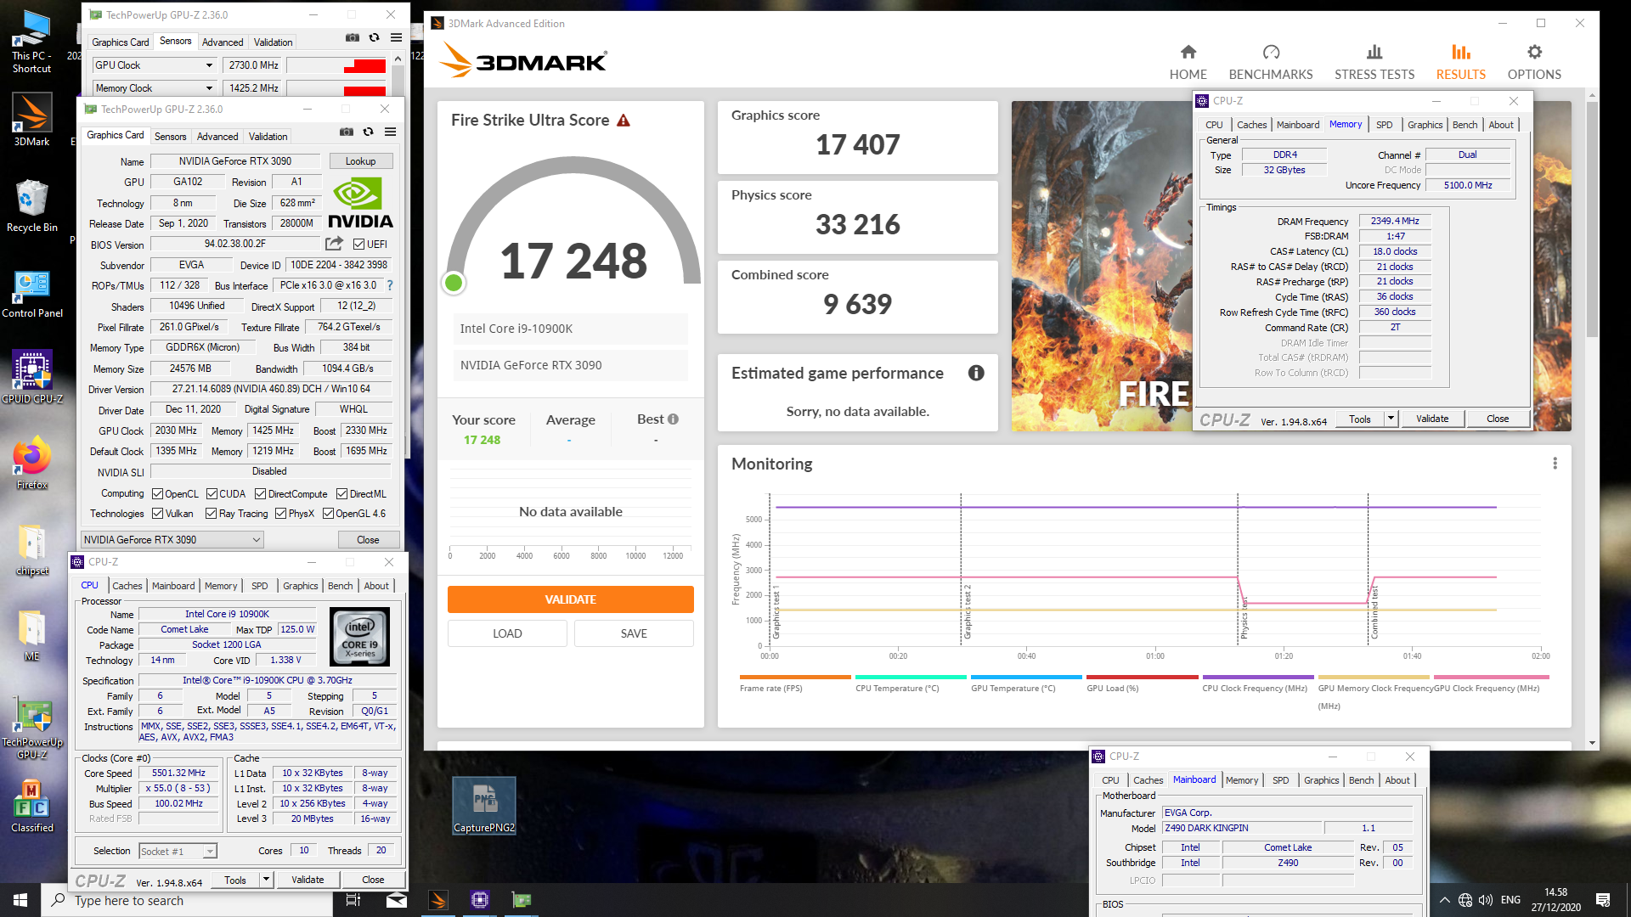Open the 3DMark HOME page
1631x917 pixels.
coord(1188,63)
